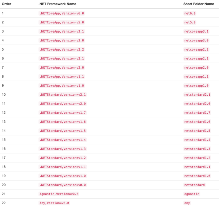Viewport: 219px width, 208px height.
Task: Select the Any,Version=v0.0 framework name
Action: [x=54, y=203]
